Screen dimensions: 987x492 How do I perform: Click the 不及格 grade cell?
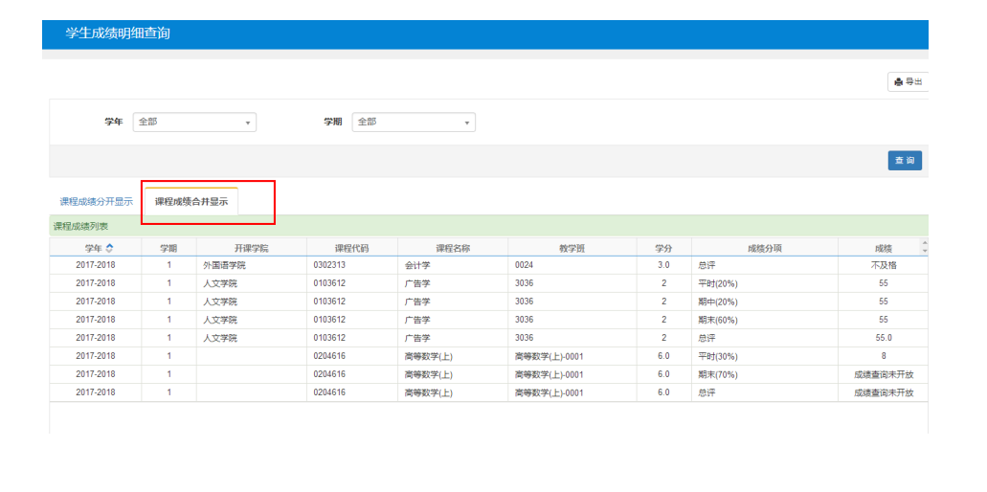883,265
